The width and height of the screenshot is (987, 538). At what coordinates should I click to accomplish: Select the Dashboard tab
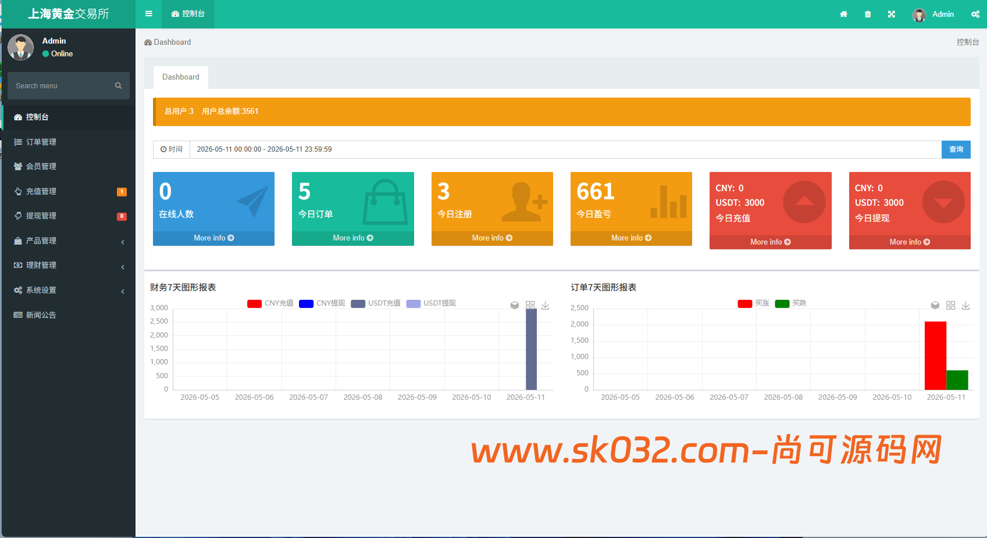(x=181, y=77)
